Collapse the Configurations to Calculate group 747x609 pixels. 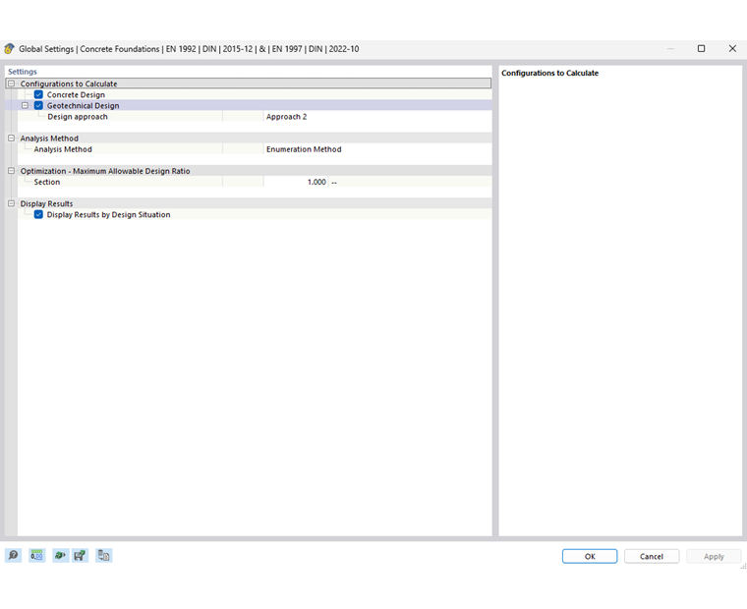click(x=12, y=83)
